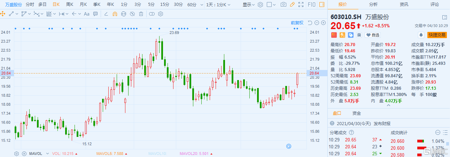Click the help icon beside 分笔成交
Screen dimensions: 450x157
[x=351, y=132]
